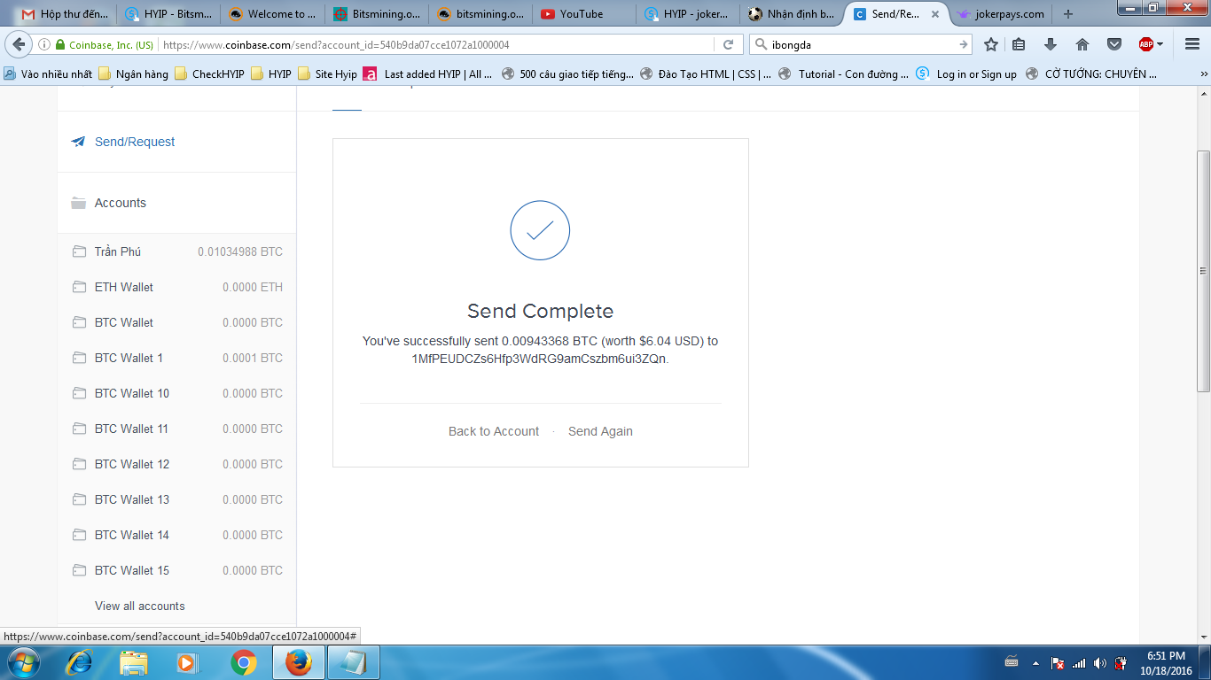Open the media player taskbar icon

(x=187, y=662)
